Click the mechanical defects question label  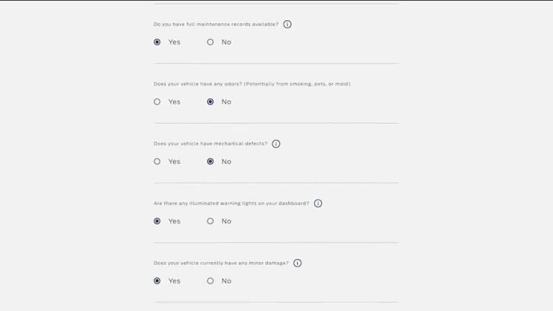(x=210, y=143)
